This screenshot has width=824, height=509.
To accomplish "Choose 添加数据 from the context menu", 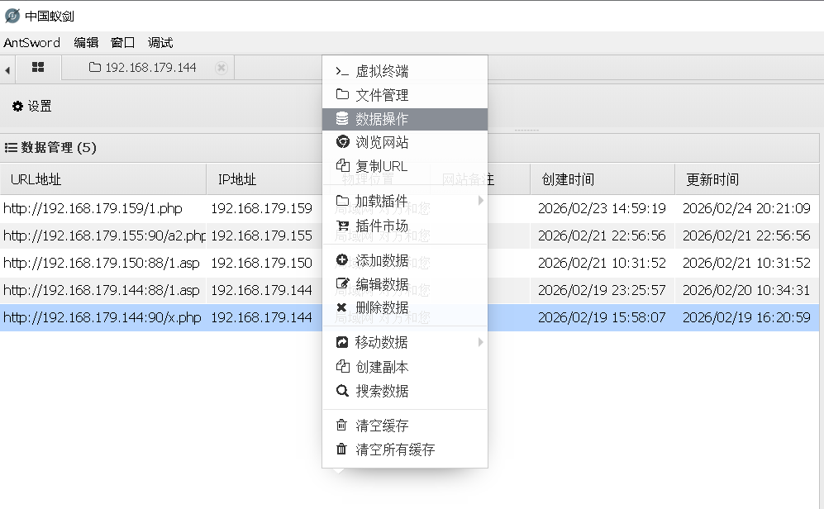I will [x=405, y=260].
